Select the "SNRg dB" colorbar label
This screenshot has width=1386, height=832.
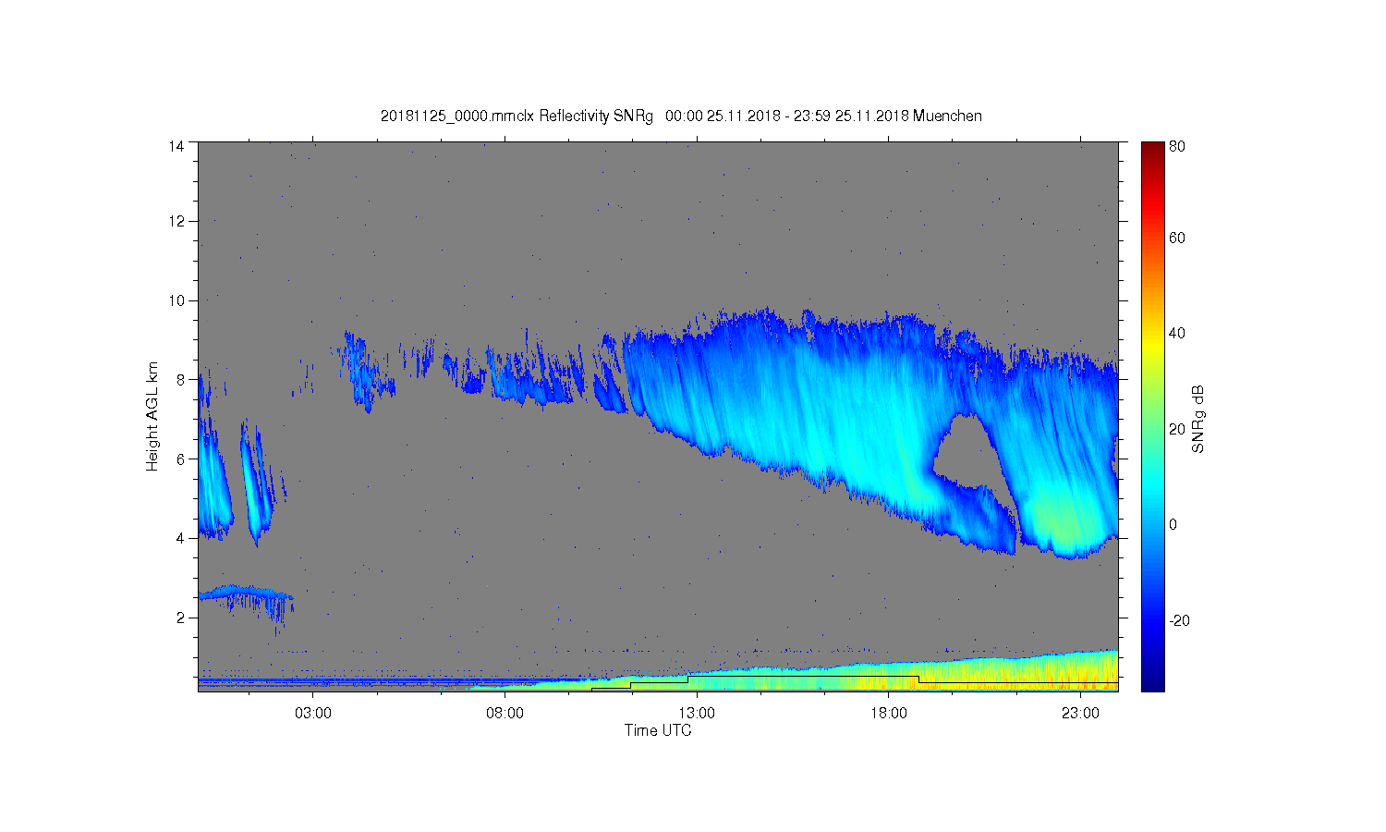(1198, 419)
